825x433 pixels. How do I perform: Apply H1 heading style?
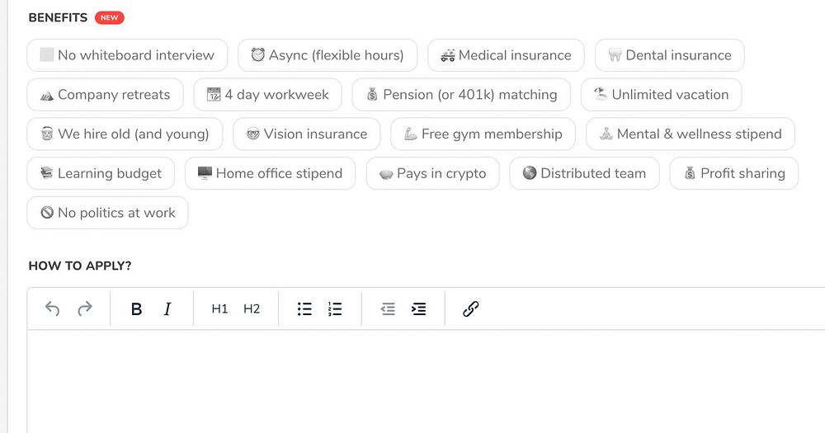tap(219, 309)
